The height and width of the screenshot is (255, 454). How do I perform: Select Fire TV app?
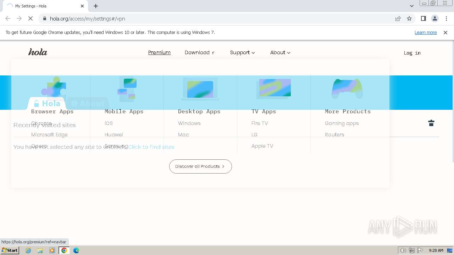(260, 123)
